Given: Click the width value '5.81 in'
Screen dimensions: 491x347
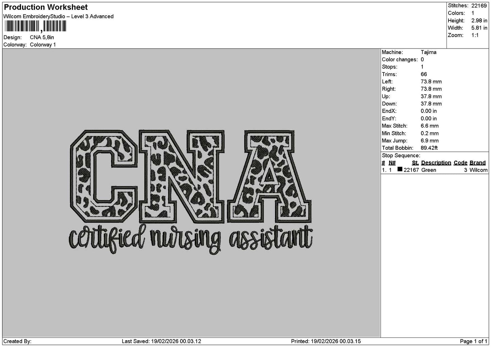Looking at the screenshot, I should (479, 28).
